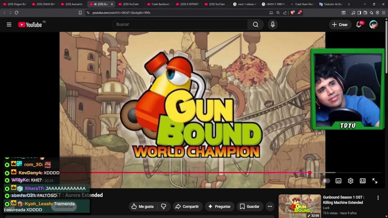Screen dimensions: 388x218
Task: Open Brave Rewards triangle icon
Action: [299, 13]
